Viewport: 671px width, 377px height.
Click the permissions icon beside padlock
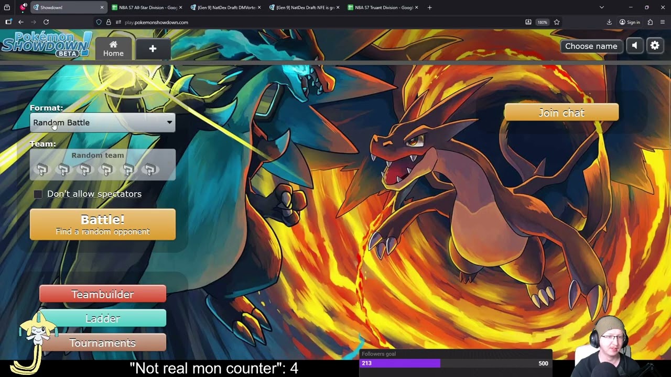pyautogui.click(x=118, y=22)
